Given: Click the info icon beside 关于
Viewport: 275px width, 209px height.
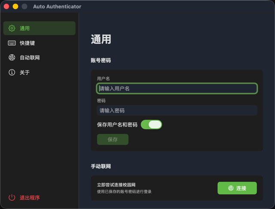Looking at the screenshot, I should pos(12,72).
